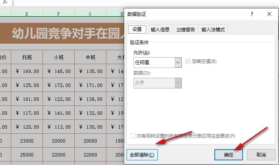Screen dimensions: 279x165
Task: Click cell with ¥ 135.00
Action: click(x=90, y=71)
